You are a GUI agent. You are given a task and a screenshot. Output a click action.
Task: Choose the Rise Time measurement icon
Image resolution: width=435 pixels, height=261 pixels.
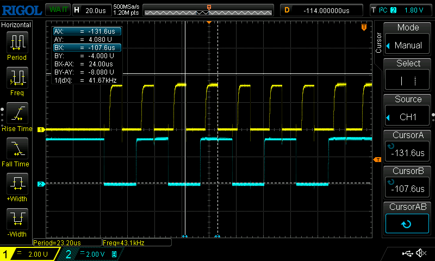pos(17,113)
